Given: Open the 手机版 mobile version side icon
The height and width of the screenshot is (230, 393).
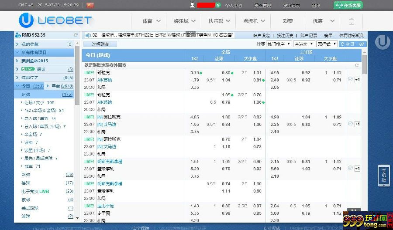Looking at the screenshot, I should click(384, 176).
